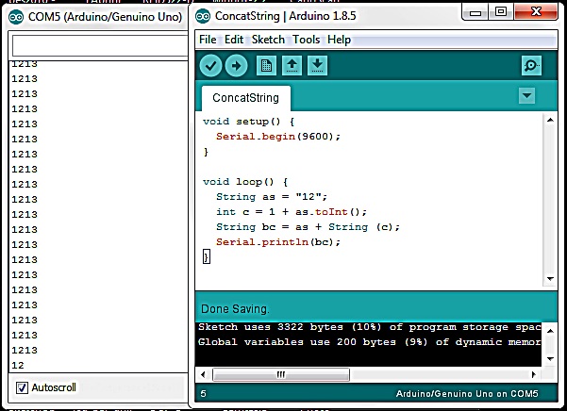Click the Verify checkmark button

[x=210, y=65]
